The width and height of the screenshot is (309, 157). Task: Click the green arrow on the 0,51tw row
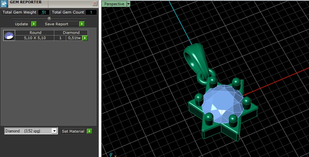[x=85, y=38]
